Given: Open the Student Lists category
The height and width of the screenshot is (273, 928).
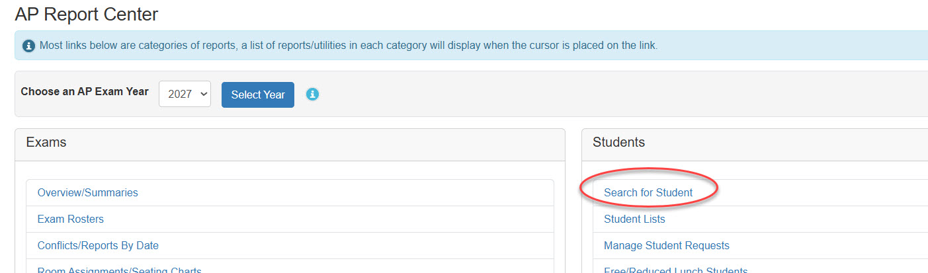Looking at the screenshot, I should point(634,219).
